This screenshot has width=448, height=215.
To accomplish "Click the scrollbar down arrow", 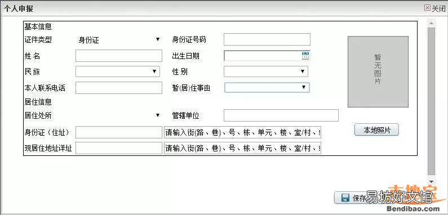I will click(431, 182).
